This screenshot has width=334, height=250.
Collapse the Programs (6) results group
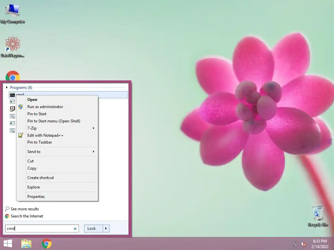[x=7, y=87]
